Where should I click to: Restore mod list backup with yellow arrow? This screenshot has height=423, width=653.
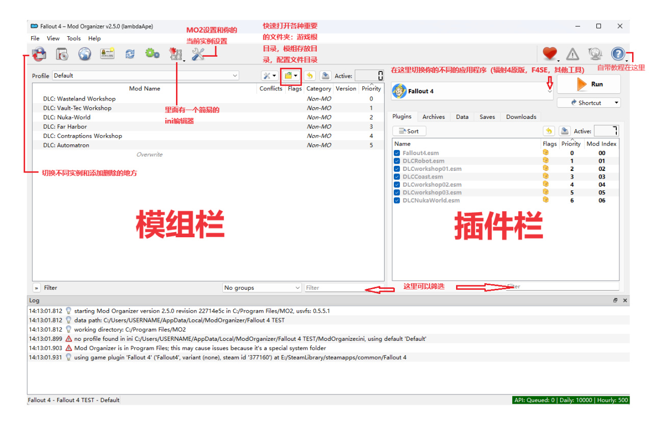pos(310,76)
